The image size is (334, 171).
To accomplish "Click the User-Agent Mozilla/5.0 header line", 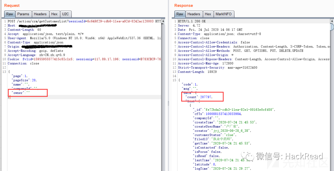I will [x=84, y=38].
